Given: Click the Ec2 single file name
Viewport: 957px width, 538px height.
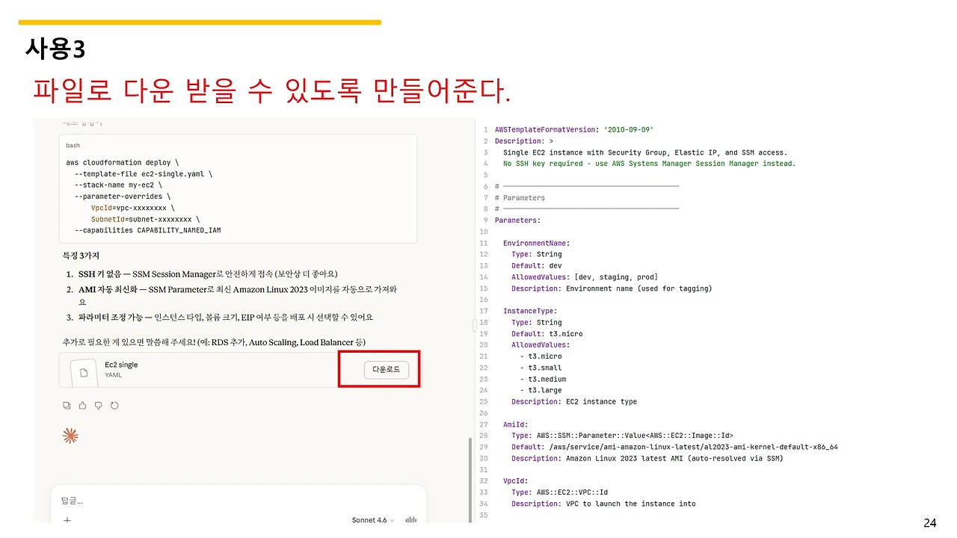Looking at the screenshot, I should click(x=121, y=365).
